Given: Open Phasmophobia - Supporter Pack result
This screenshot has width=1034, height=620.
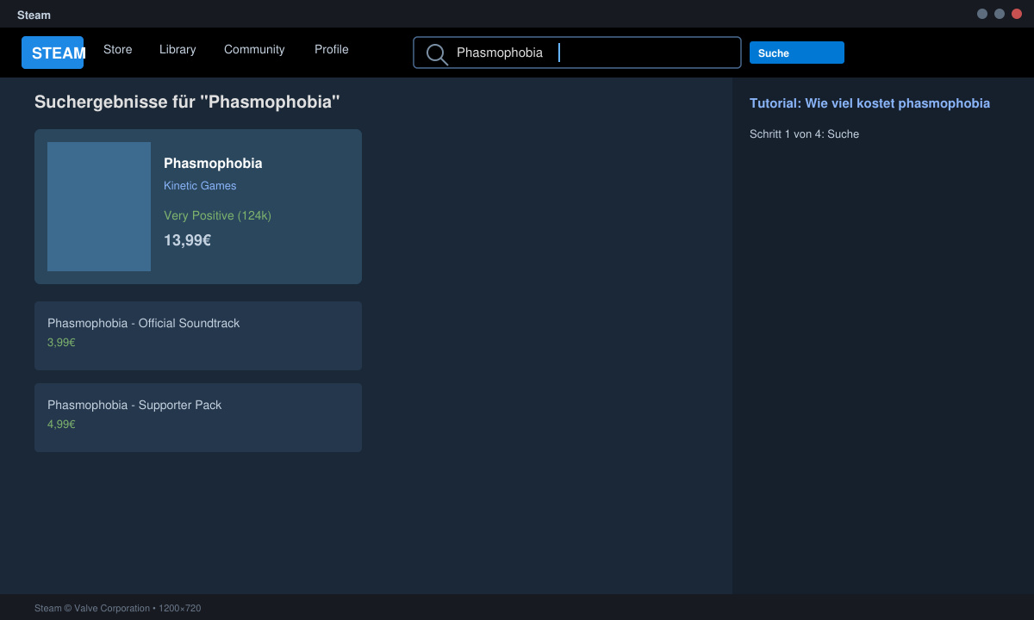Looking at the screenshot, I should [198, 418].
